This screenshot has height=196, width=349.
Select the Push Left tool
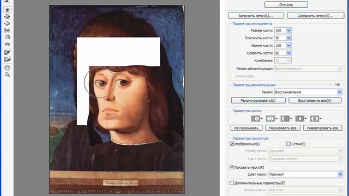7,30
